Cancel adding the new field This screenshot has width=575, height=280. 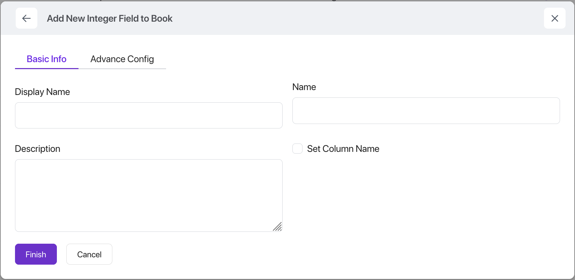[89, 254]
